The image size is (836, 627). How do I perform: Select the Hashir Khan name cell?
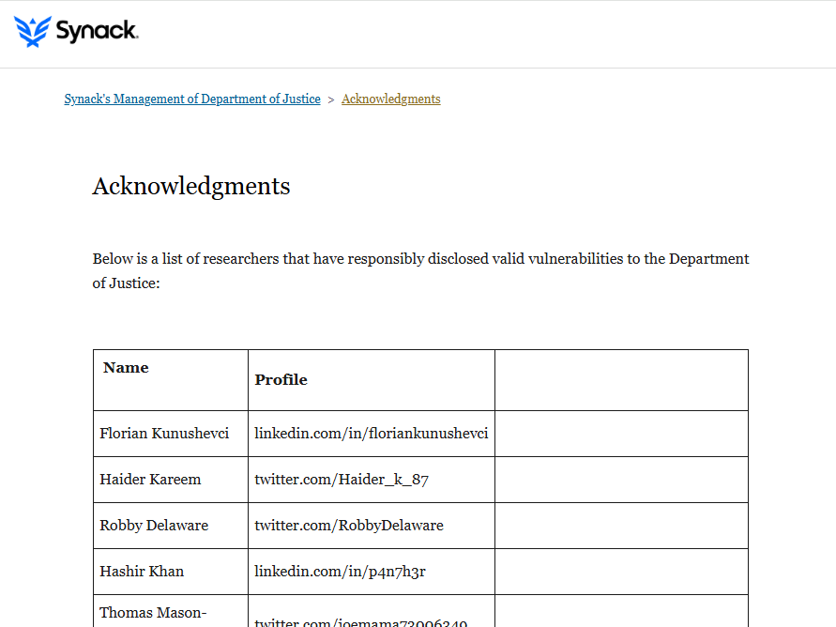pyautogui.click(x=171, y=572)
